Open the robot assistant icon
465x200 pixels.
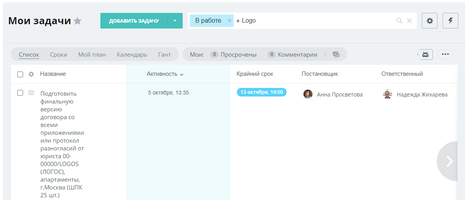click(425, 54)
